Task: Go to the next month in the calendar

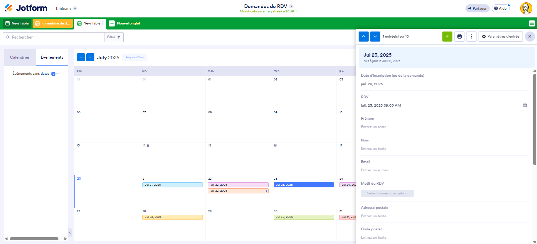Action: (90, 57)
